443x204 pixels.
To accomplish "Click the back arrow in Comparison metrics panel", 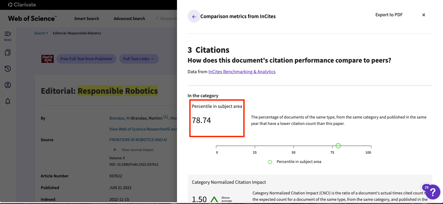I will (x=194, y=17).
